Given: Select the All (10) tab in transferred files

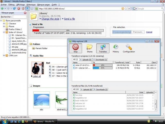Looking at the screenshot, I should point(76,89).
